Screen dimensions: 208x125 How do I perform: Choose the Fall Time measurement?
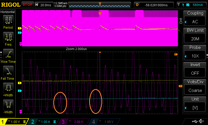[8, 72]
